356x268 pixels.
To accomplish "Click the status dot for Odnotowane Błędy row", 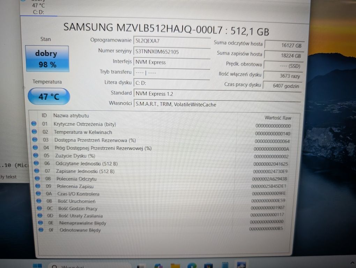I will (41, 230).
